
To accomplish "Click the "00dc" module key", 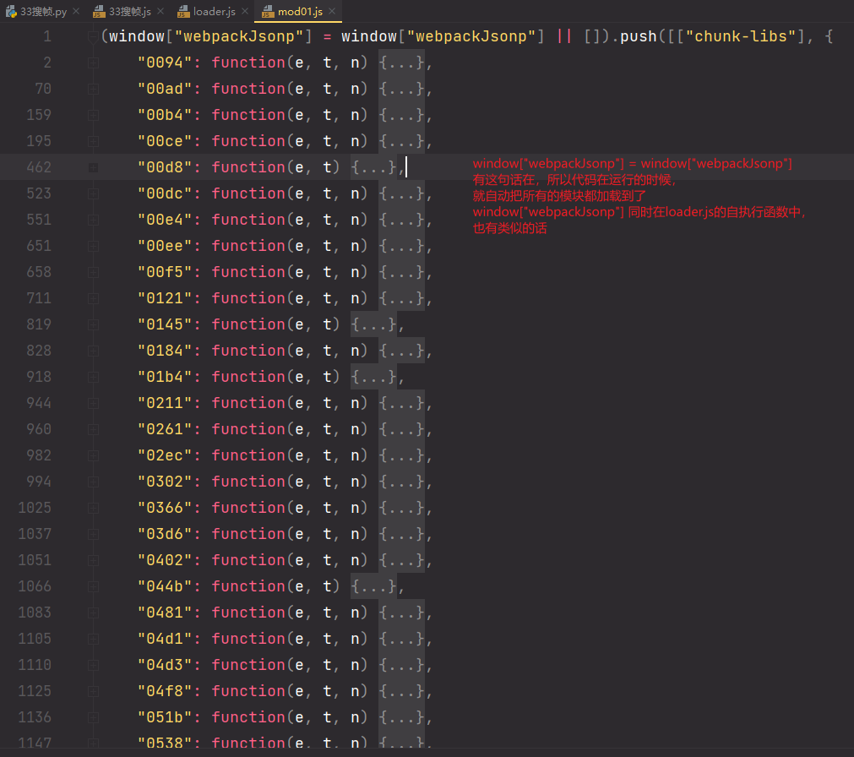I will tap(165, 193).
